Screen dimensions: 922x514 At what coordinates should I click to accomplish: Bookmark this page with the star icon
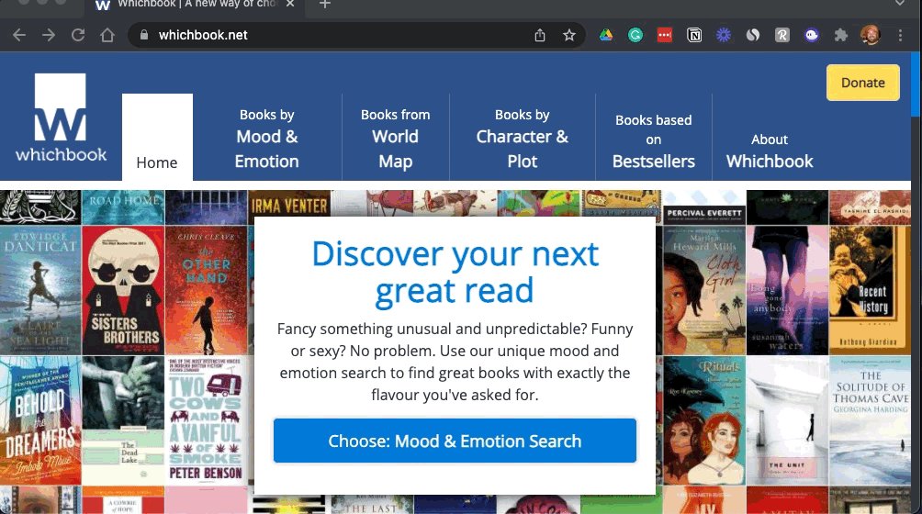click(569, 35)
